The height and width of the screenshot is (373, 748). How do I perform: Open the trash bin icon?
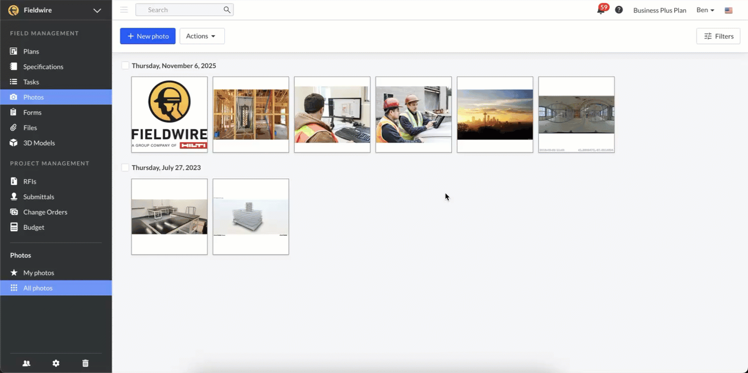tap(85, 363)
